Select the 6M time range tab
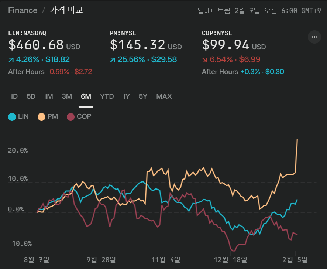This screenshot has width=327, height=269. (x=86, y=96)
